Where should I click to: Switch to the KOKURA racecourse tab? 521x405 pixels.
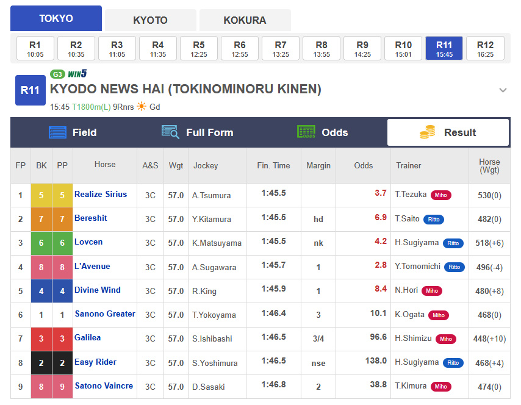pyautogui.click(x=245, y=20)
